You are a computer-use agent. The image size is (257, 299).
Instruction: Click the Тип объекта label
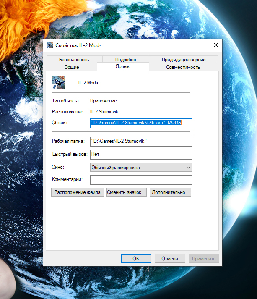click(x=66, y=101)
